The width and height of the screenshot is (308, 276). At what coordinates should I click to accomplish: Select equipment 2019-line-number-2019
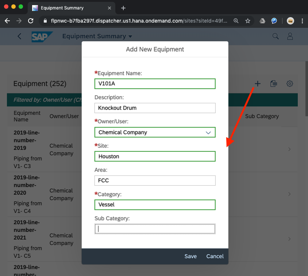tap(27, 140)
